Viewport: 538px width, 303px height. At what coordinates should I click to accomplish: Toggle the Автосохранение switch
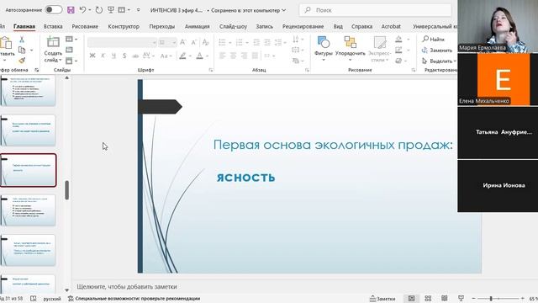point(54,9)
